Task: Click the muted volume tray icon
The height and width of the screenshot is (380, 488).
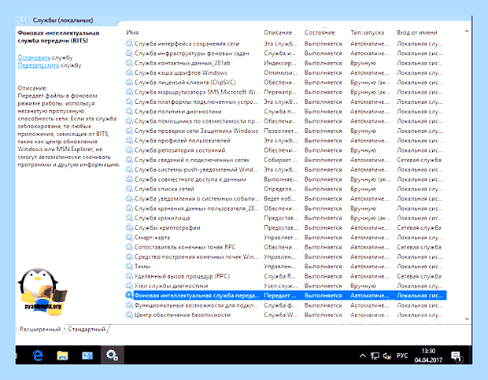Action: (x=386, y=356)
